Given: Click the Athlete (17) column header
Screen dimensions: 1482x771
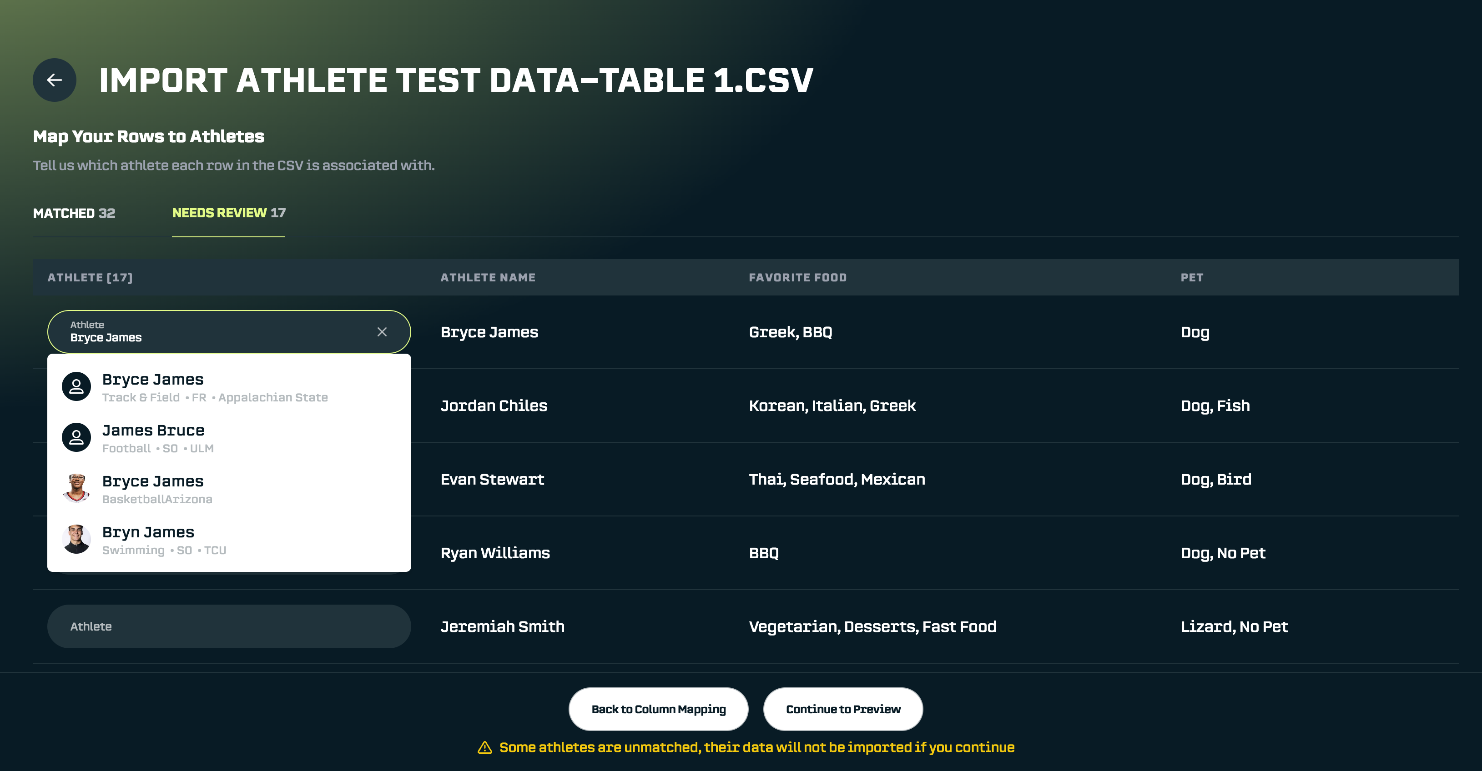Looking at the screenshot, I should coord(90,278).
